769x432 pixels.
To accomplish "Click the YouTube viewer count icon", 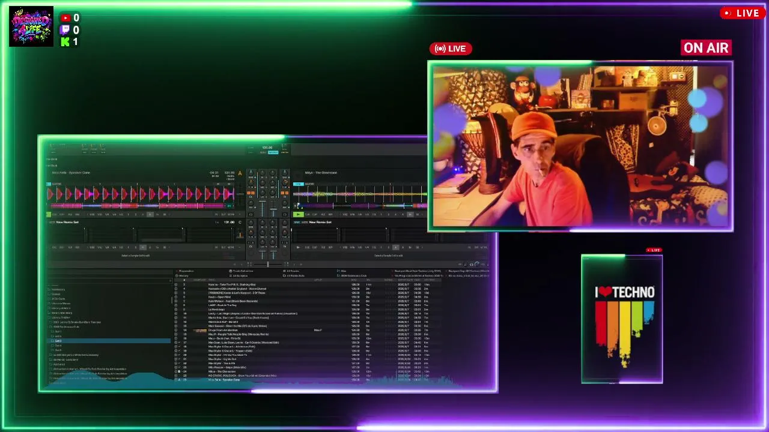I will point(65,18).
